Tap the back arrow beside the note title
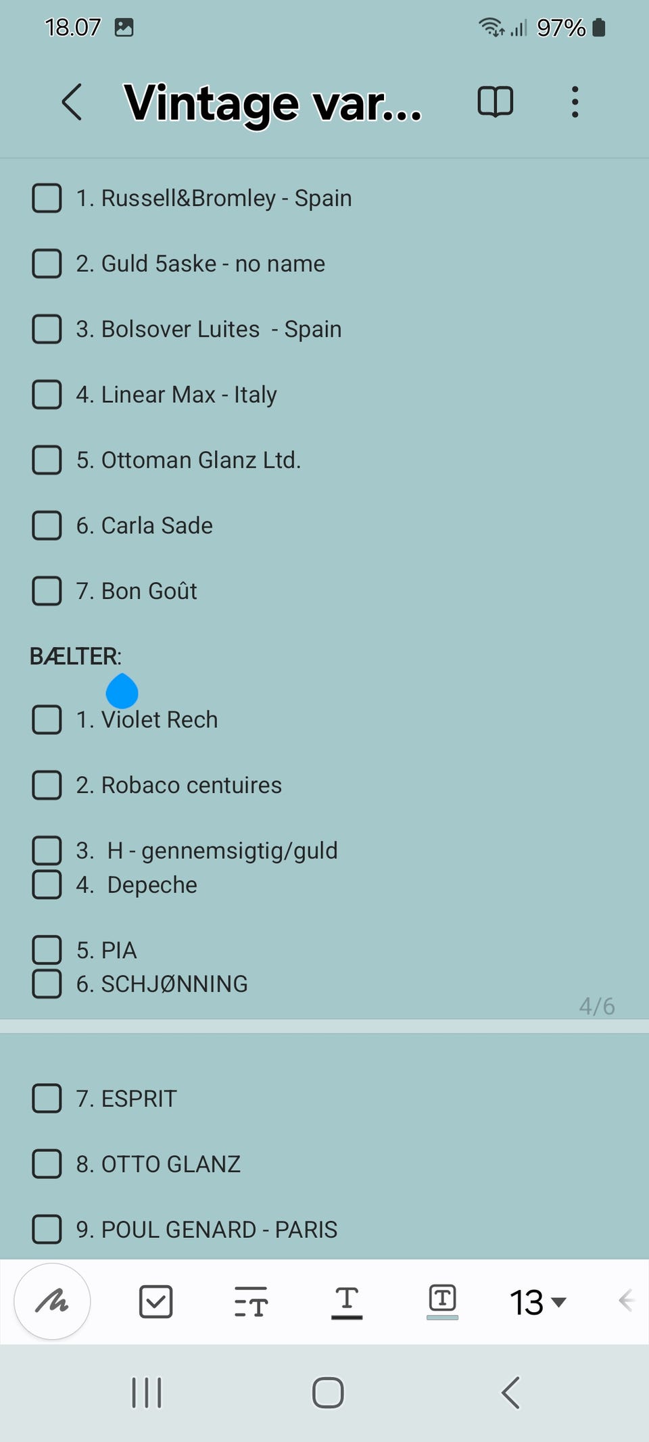649x1442 pixels. [x=72, y=102]
